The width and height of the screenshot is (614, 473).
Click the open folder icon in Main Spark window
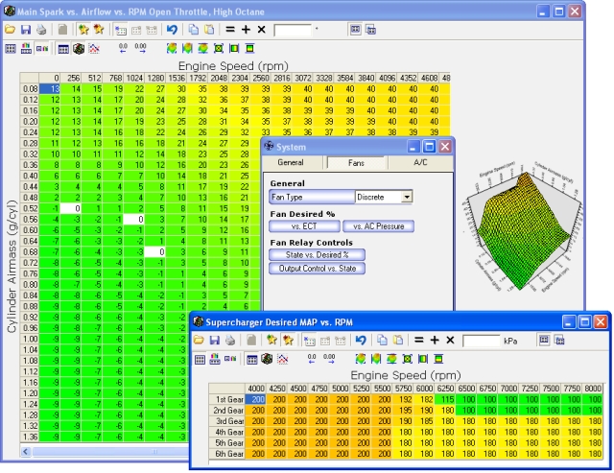pyautogui.click(x=10, y=30)
